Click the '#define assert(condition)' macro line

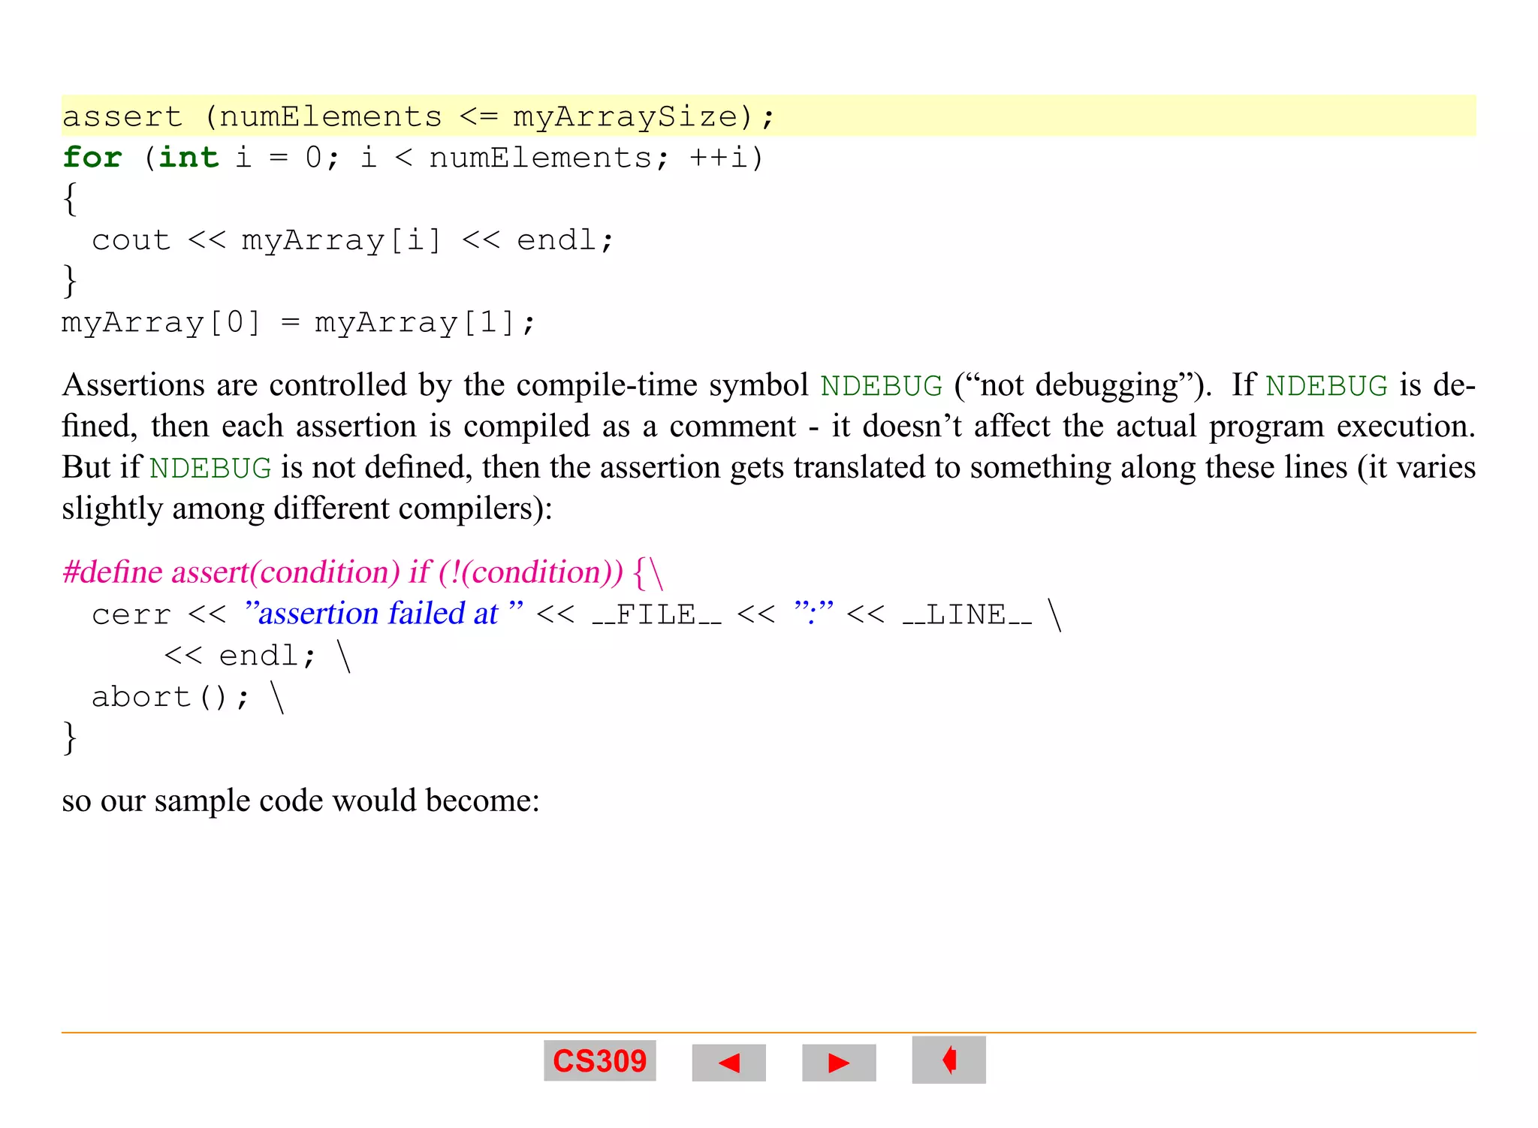pyautogui.click(x=363, y=572)
